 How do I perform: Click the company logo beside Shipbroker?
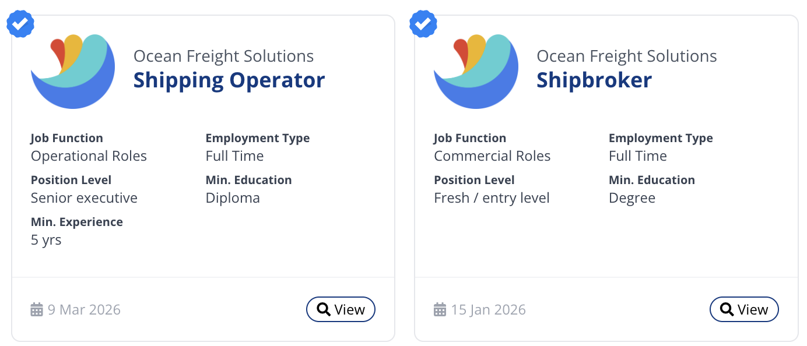(476, 71)
